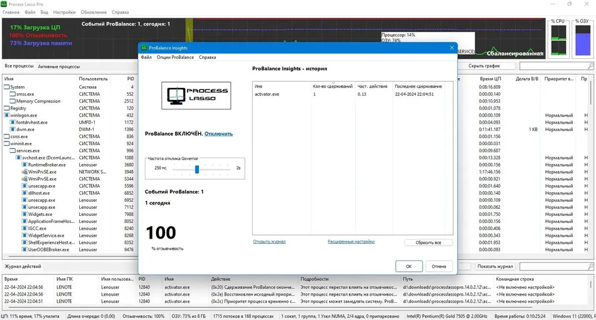Sort by Время ЦП column header
Screen dimensions: 596x320
[x=490, y=79]
